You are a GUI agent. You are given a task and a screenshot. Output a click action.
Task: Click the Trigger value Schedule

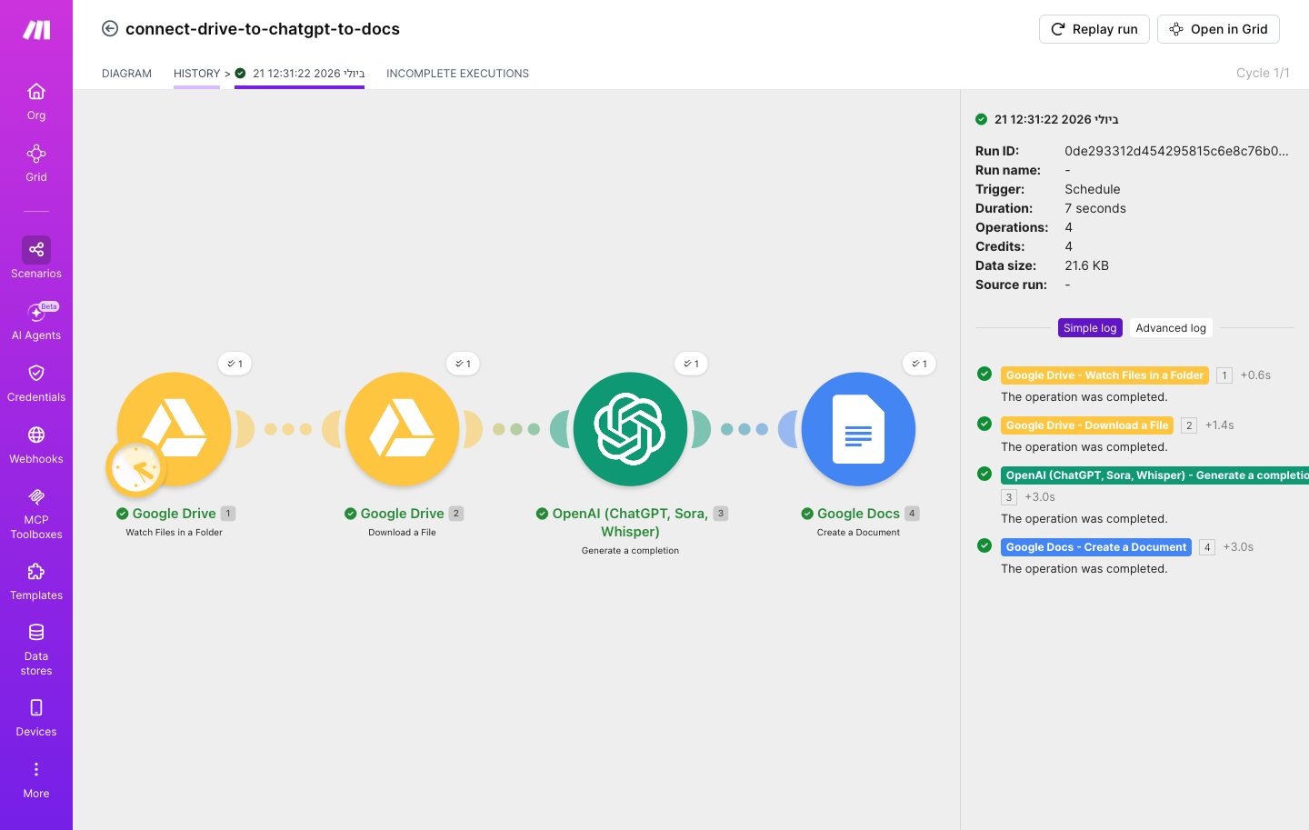[1093, 189]
